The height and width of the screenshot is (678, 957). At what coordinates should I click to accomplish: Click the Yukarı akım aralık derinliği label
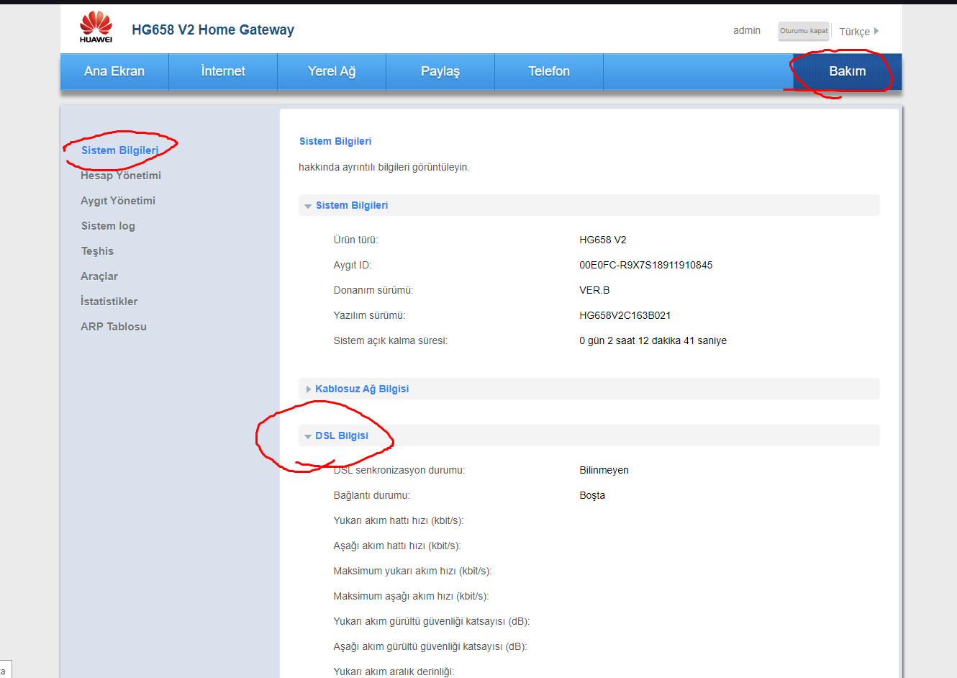[x=394, y=672]
